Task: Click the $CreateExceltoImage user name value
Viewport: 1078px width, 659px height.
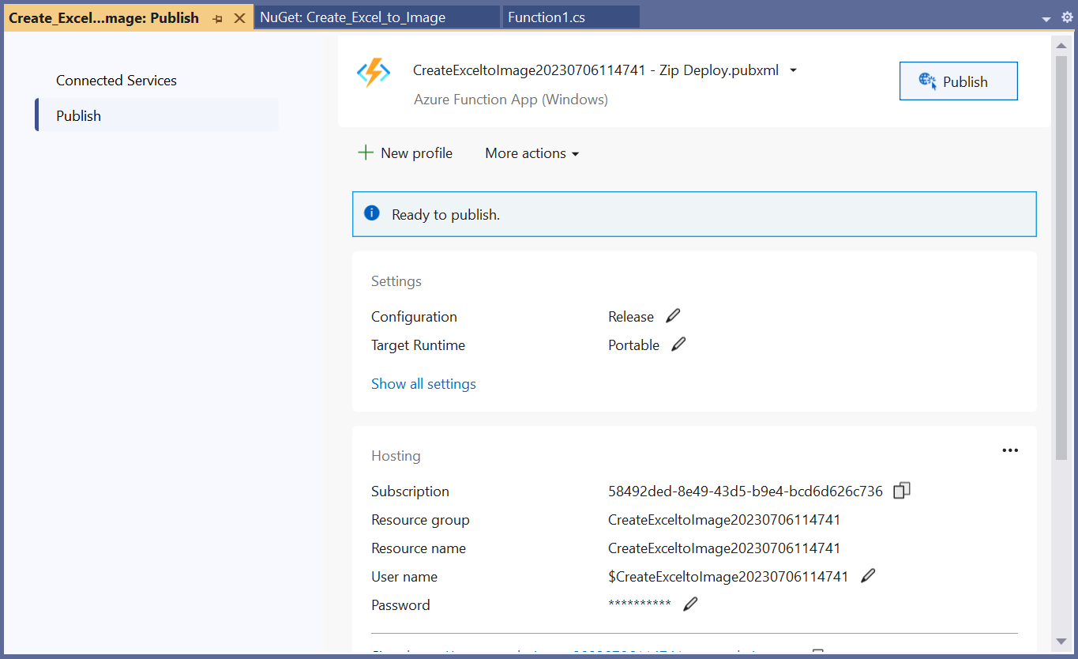Action: tap(728, 576)
